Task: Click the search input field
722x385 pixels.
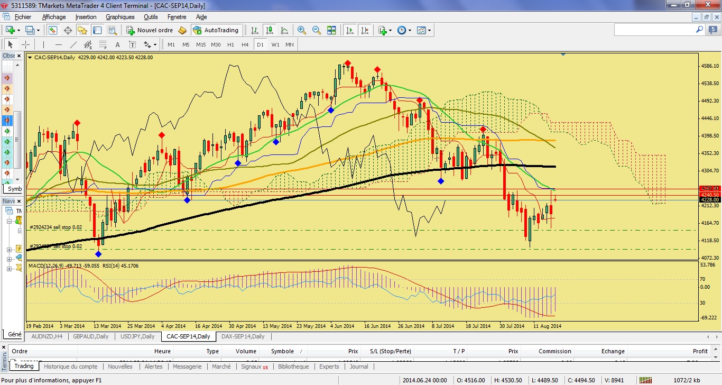Action: coord(654,30)
